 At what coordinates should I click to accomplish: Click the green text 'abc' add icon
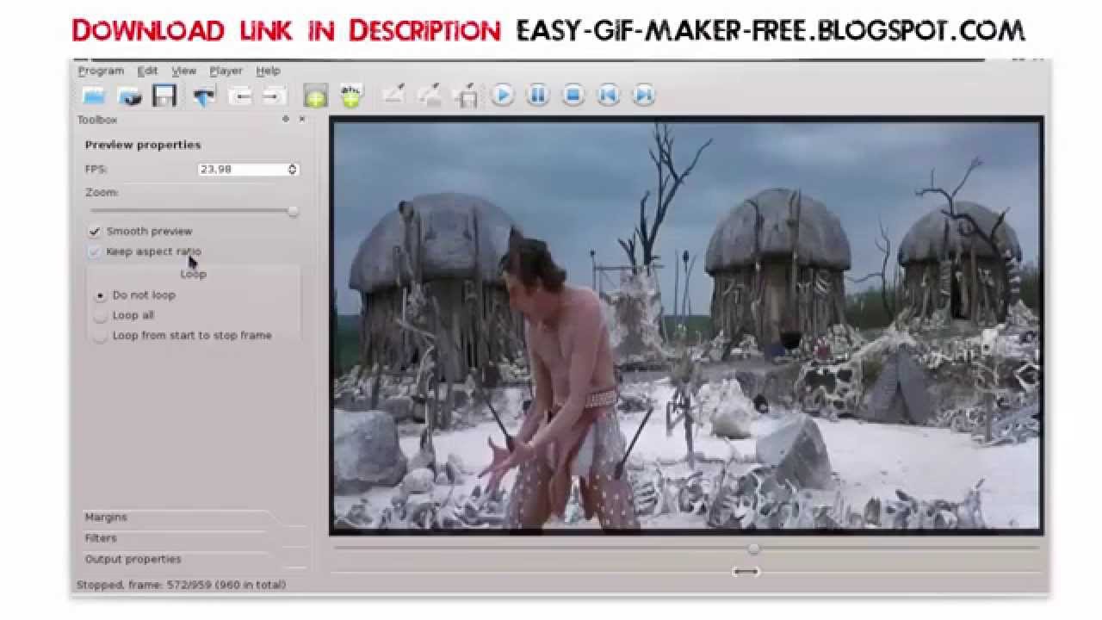pos(350,96)
